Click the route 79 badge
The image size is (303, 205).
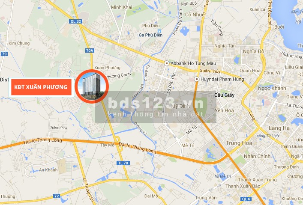4,53
